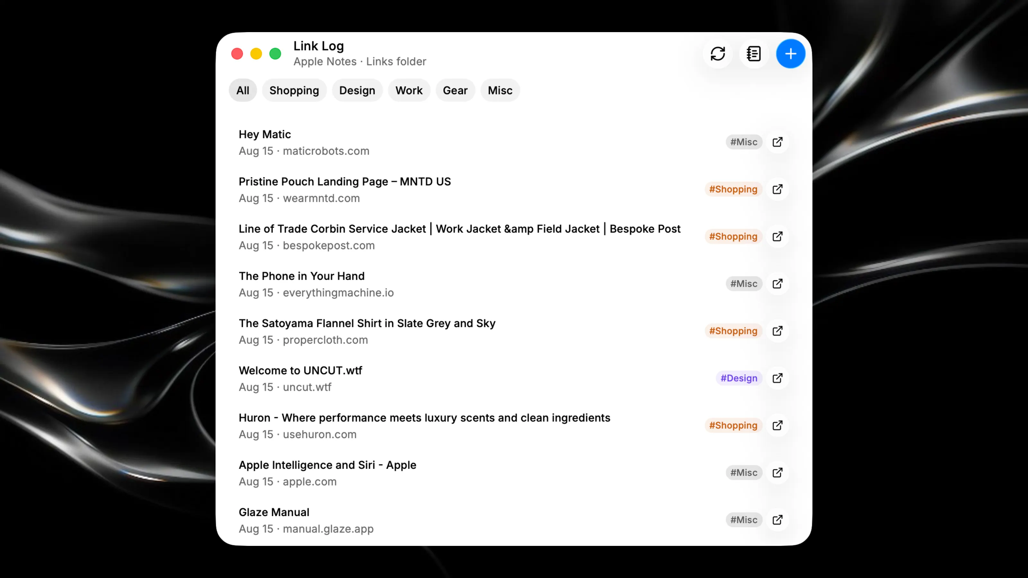1028x578 pixels.
Task: Open The Satoyama Flannel Shirt in Slate Grey title
Action: click(x=367, y=323)
